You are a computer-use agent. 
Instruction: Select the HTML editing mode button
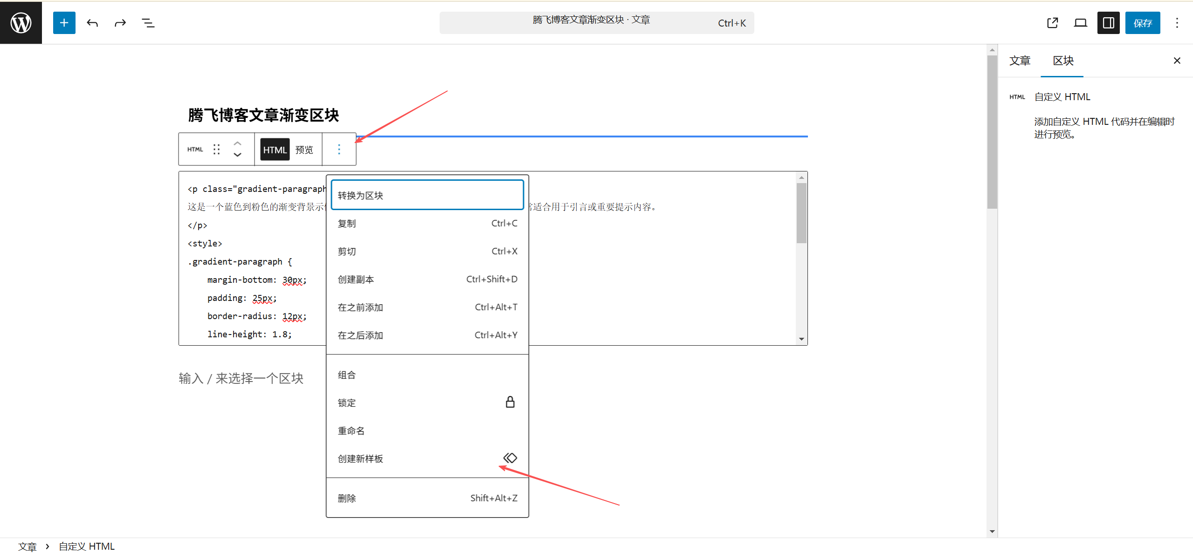(x=274, y=149)
